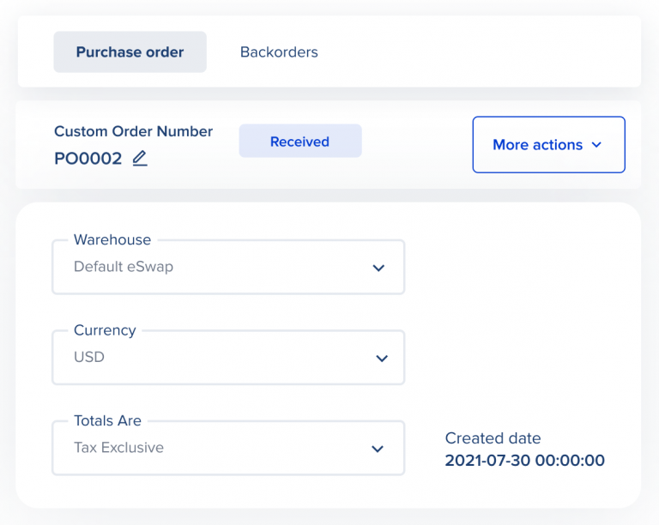Switch to the Purchase order tab
Viewport: 659px width, 525px height.
[x=130, y=52]
